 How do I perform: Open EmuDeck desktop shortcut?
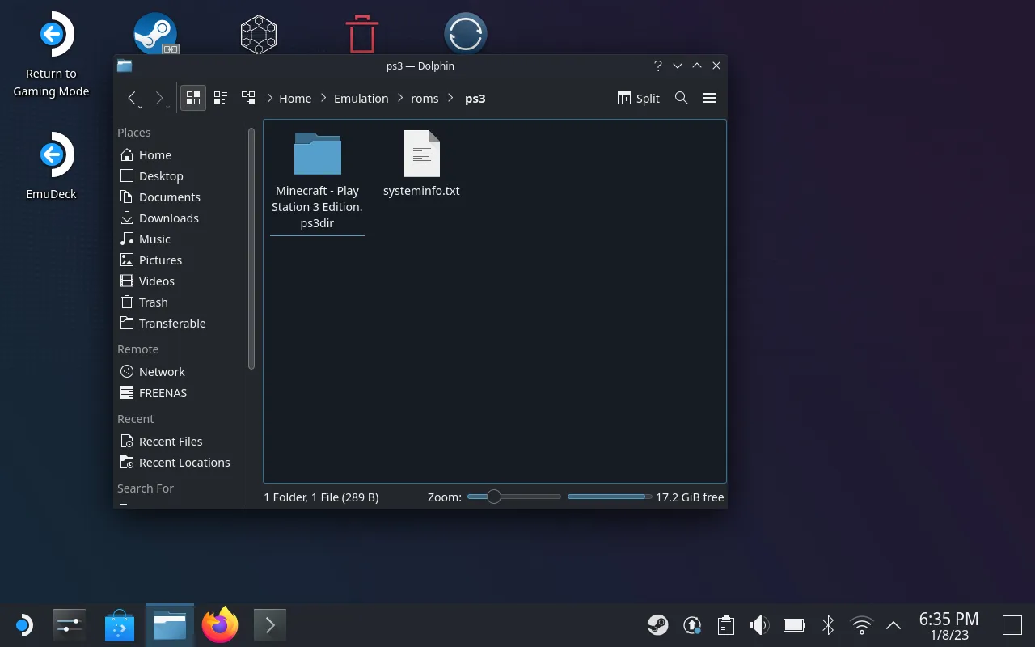[52, 166]
